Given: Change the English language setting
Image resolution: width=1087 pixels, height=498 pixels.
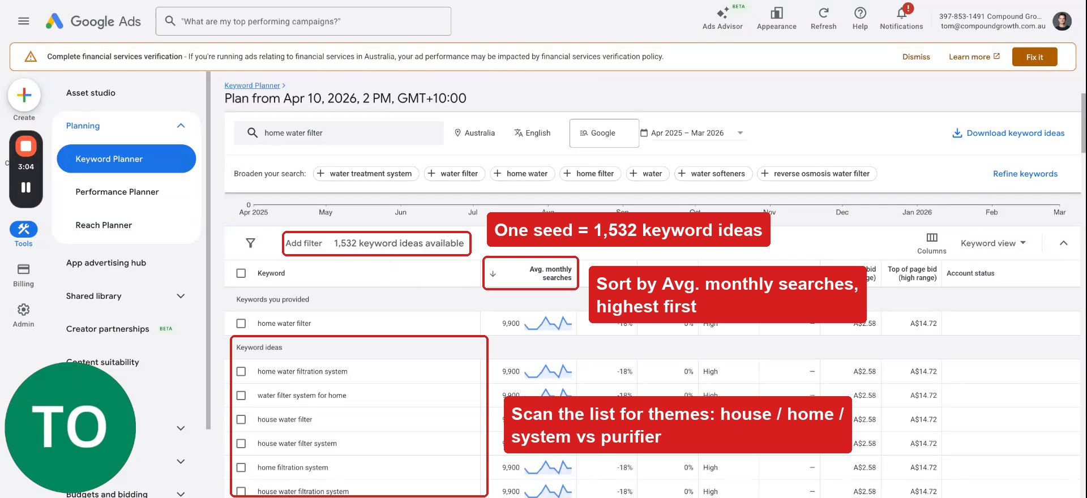Looking at the screenshot, I should (x=532, y=133).
